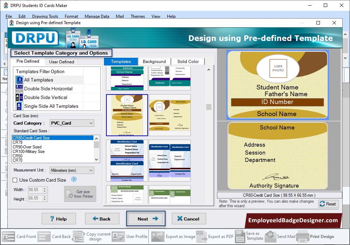350x245 pixels.
Task: Click up arrow of card sizes list scrollbar
Action: (97, 138)
